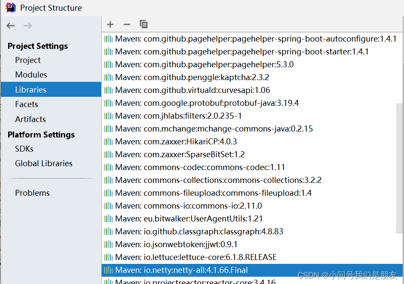Click the forward navigation arrow
The height and width of the screenshot is (284, 404).
click(27, 26)
